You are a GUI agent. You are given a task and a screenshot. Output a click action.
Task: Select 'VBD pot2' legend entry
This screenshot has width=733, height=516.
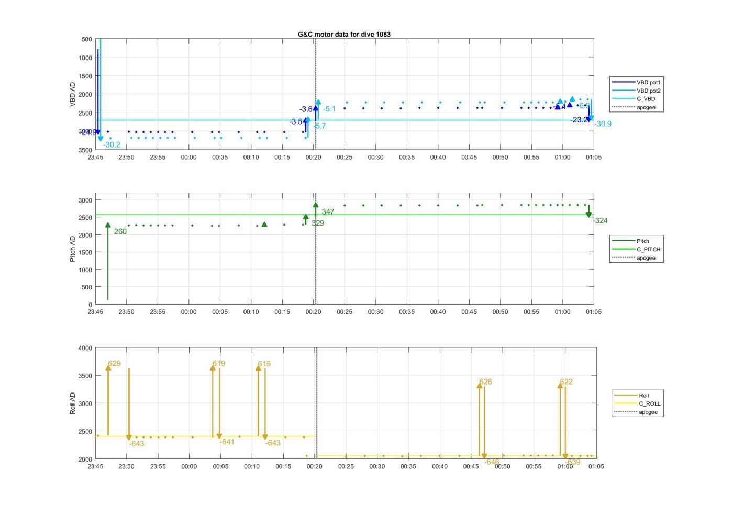(636, 91)
